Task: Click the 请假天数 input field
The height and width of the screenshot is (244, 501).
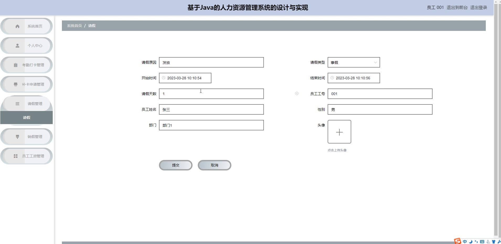Action: pos(211,94)
